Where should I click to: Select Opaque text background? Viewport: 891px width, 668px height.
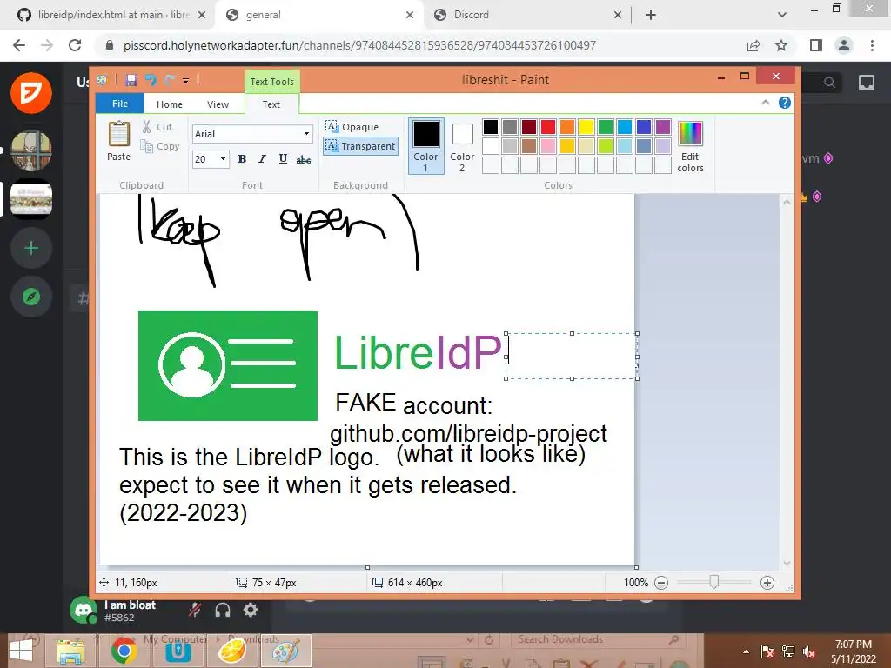pos(352,127)
